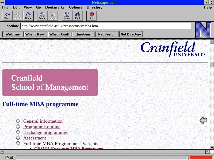Open the Options menu

[76, 7]
